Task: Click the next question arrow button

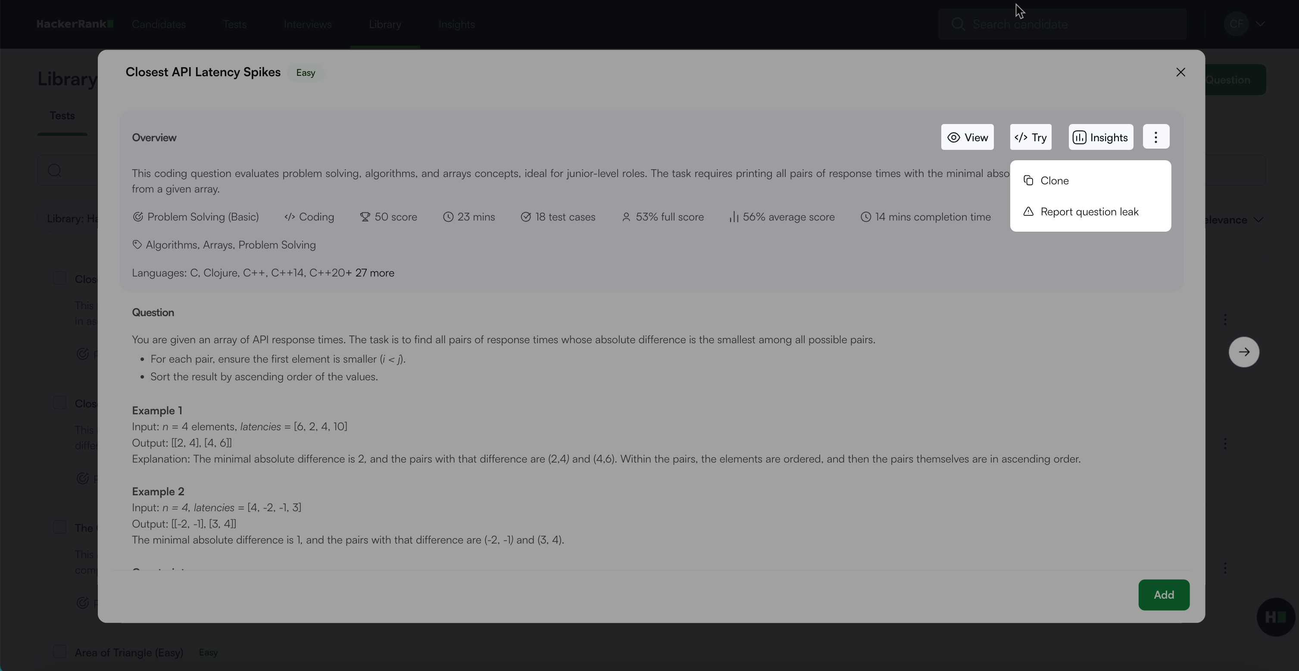Action: [x=1243, y=352]
